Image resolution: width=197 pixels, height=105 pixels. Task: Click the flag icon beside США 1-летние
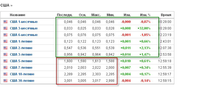pyautogui.click(x=5, y=41)
